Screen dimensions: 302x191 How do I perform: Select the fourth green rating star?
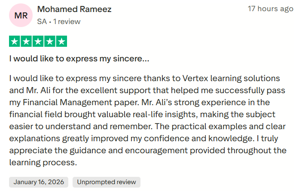[x=50, y=42]
